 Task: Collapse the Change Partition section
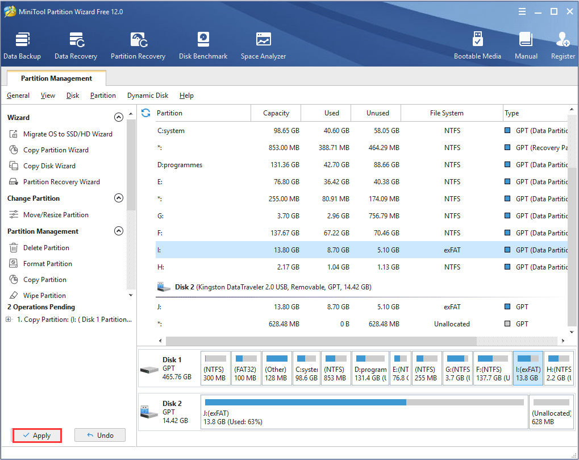pos(119,198)
